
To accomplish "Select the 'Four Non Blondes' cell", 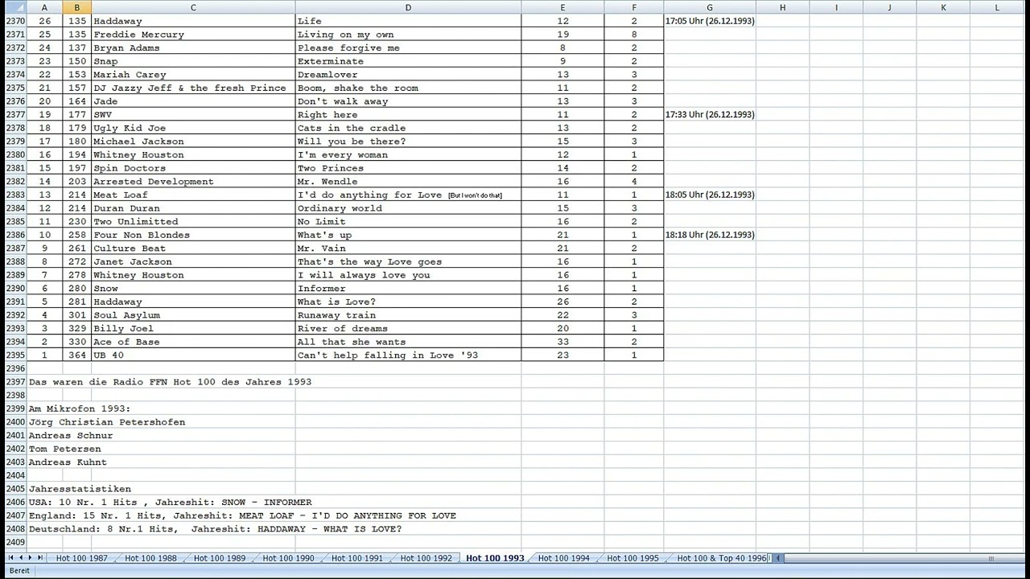I will pyautogui.click(x=193, y=235).
